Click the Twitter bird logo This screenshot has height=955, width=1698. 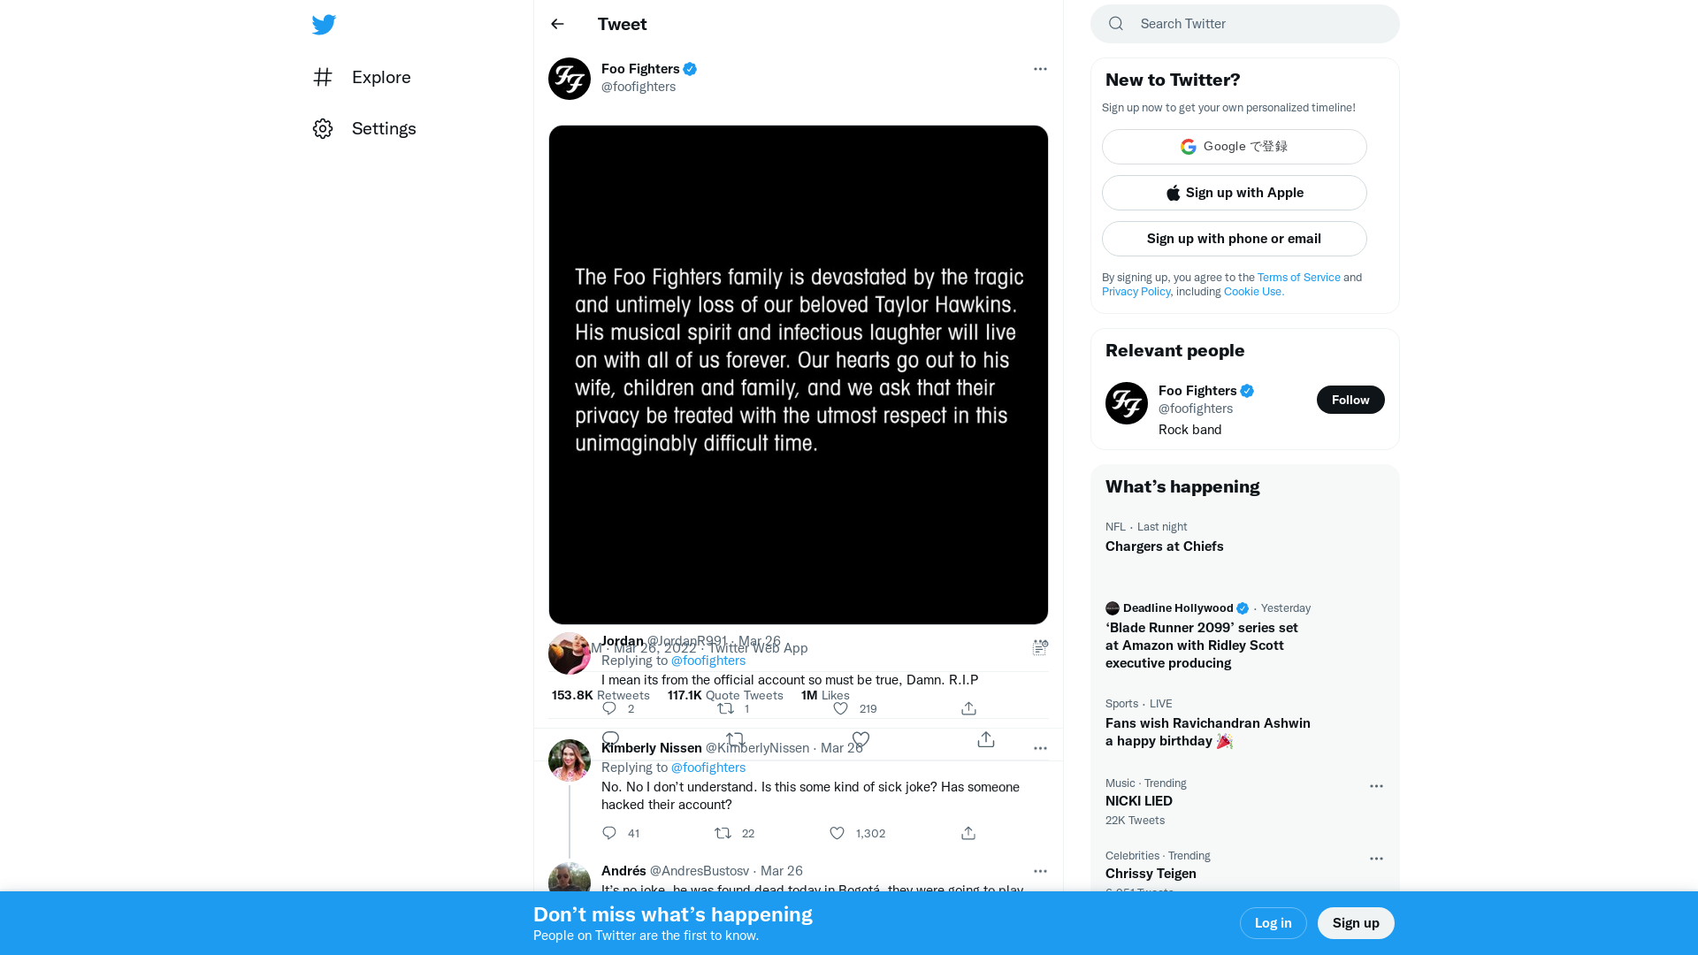pyautogui.click(x=324, y=25)
